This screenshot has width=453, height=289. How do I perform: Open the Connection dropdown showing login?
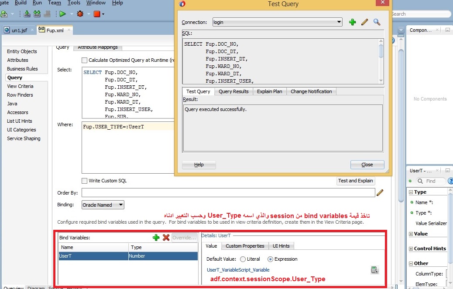(339, 22)
